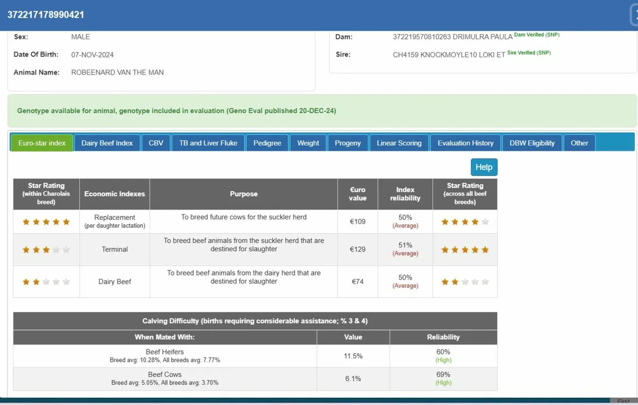Click the 51% index reliability cell

[405, 249]
